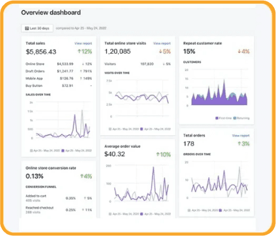276x236 pixels.
Task: Click the Average order value title
Action: click(122, 146)
